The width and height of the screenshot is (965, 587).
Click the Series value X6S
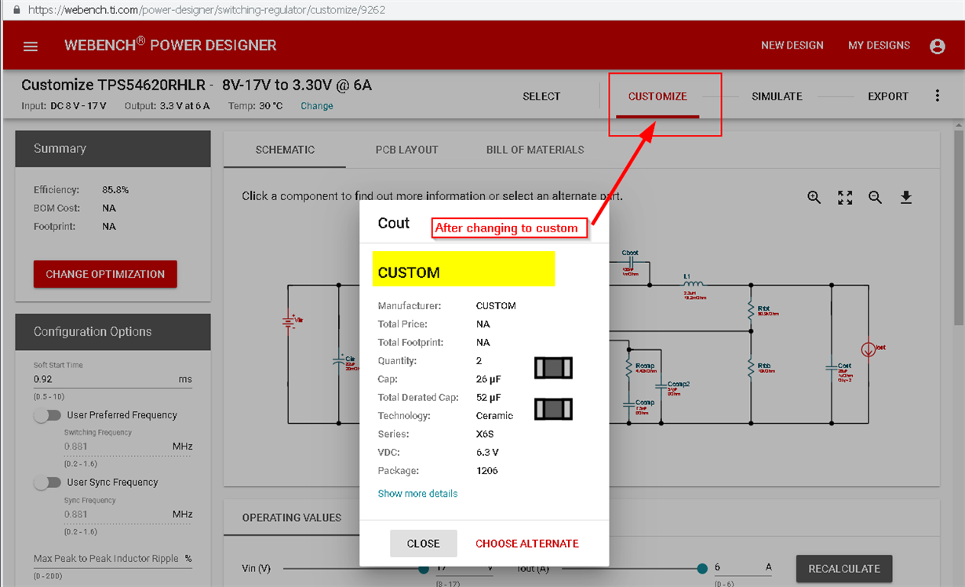[x=485, y=434]
